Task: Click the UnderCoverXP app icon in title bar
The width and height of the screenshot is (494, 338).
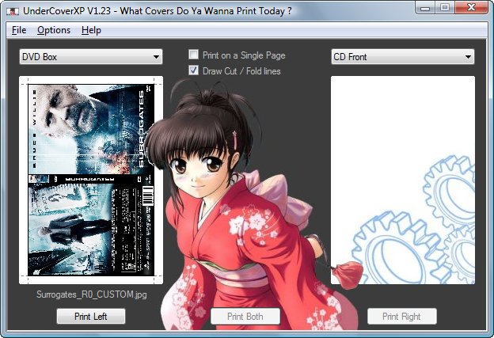Action: tap(13, 10)
